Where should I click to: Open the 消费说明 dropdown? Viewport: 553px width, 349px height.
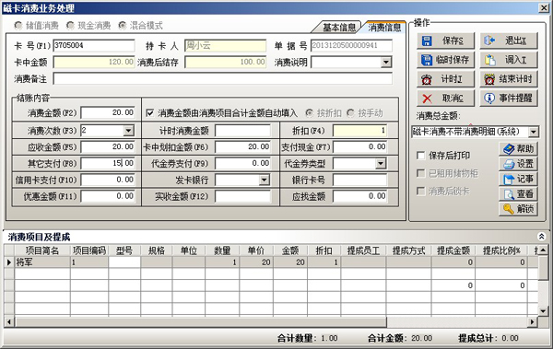click(x=386, y=63)
